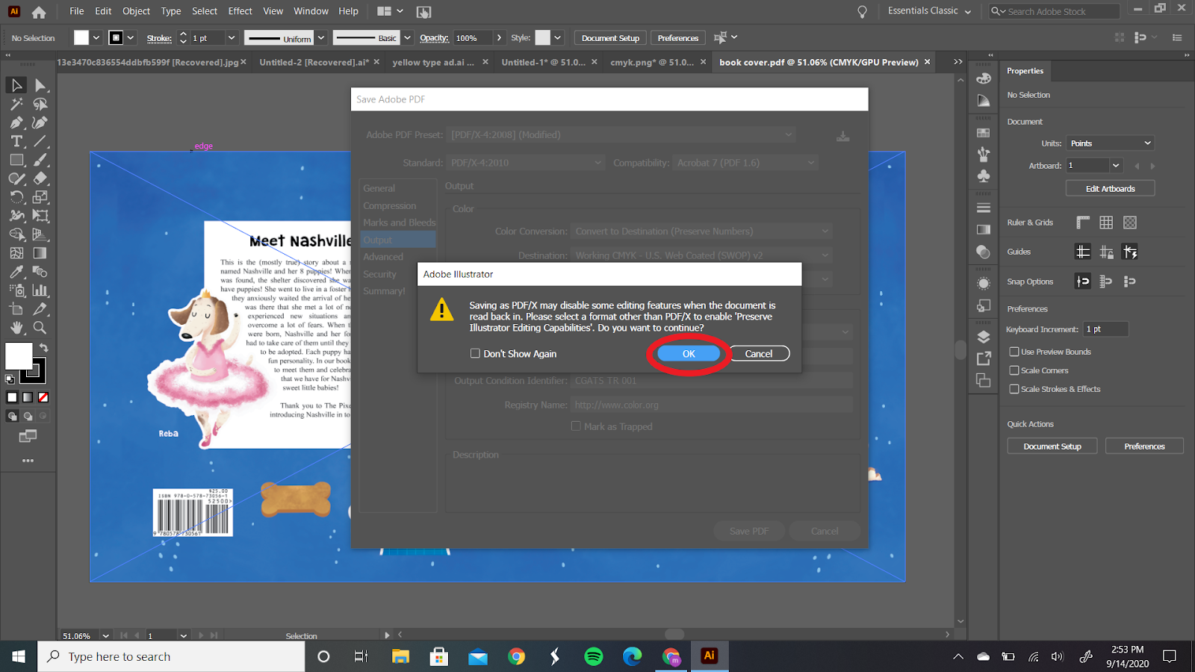
Task: Click the Illustrator Home icon
Action: [x=39, y=12]
